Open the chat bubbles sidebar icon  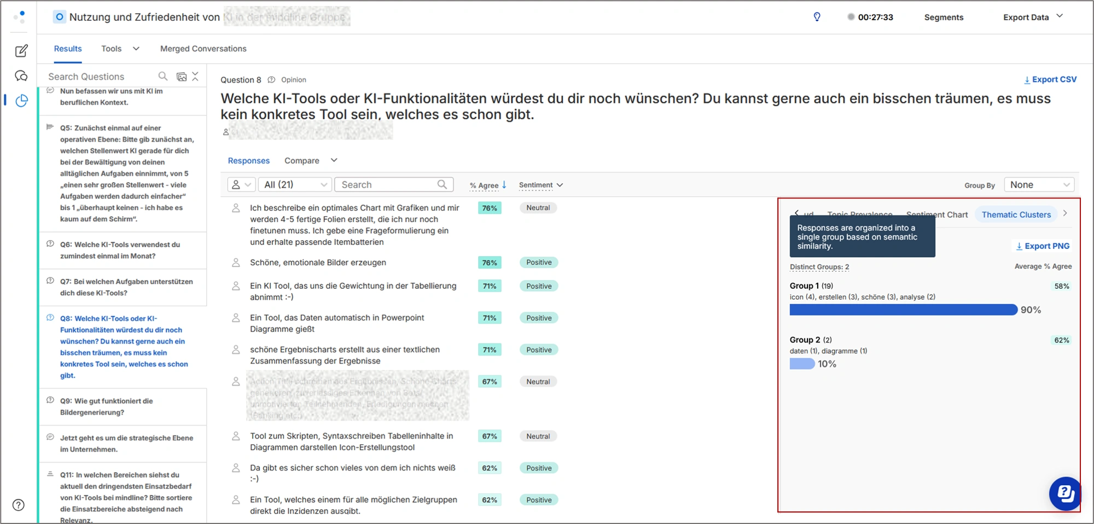click(x=21, y=76)
